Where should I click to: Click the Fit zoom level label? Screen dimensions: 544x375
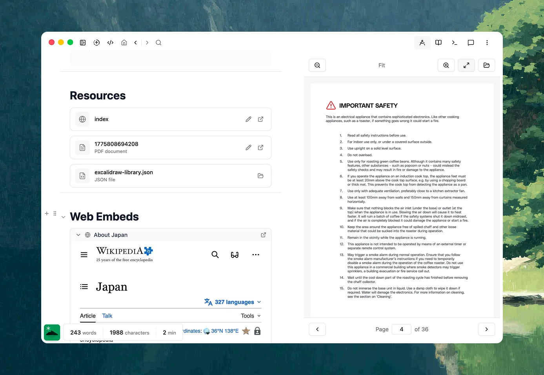click(382, 65)
